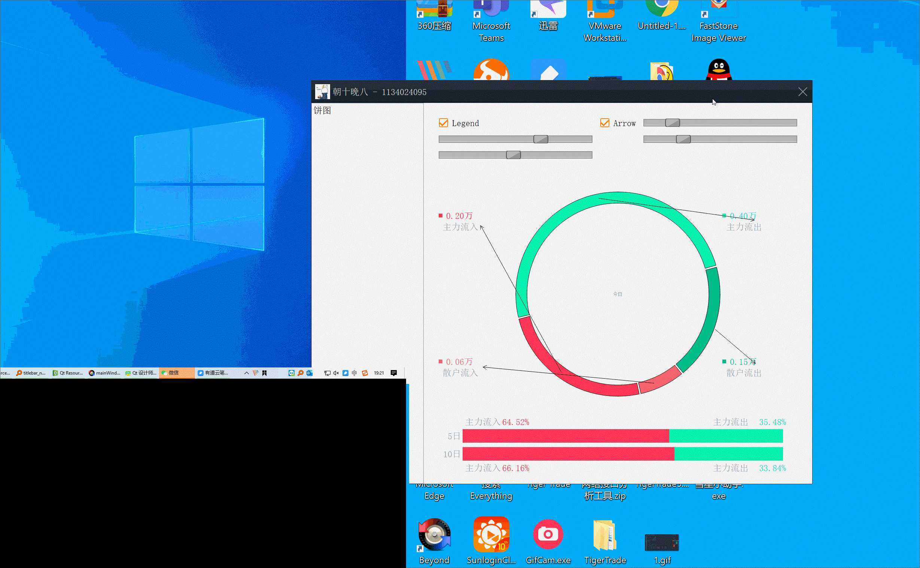Viewport: 920px width, 568px height.
Task: Open the Everything desktop shortcut label
Action: click(x=491, y=496)
